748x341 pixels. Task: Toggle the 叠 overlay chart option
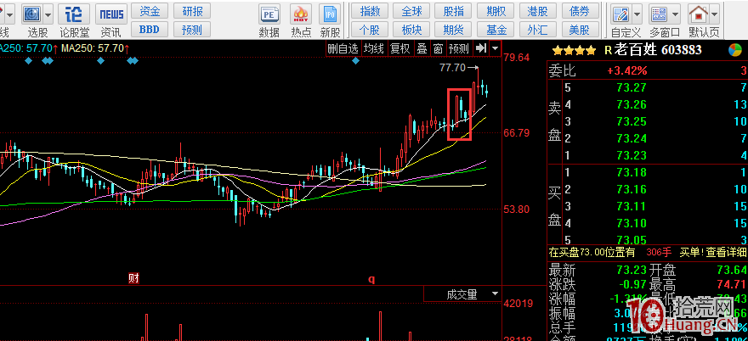tap(422, 48)
